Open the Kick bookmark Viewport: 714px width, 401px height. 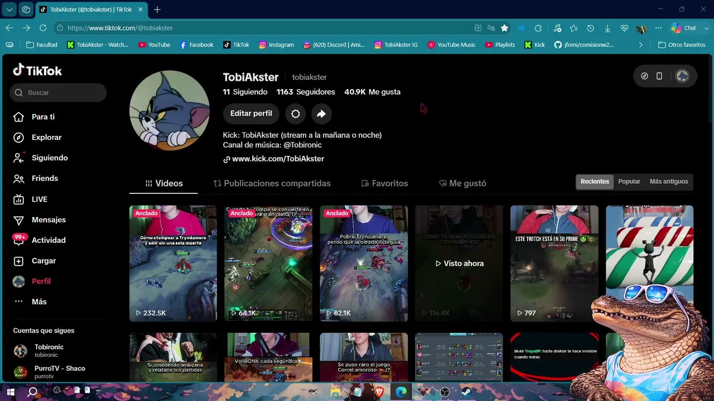(x=534, y=45)
